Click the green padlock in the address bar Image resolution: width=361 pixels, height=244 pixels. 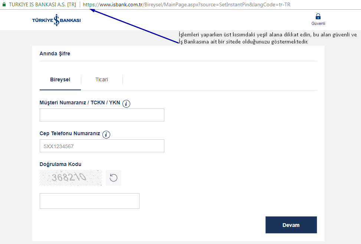pos(4,5)
